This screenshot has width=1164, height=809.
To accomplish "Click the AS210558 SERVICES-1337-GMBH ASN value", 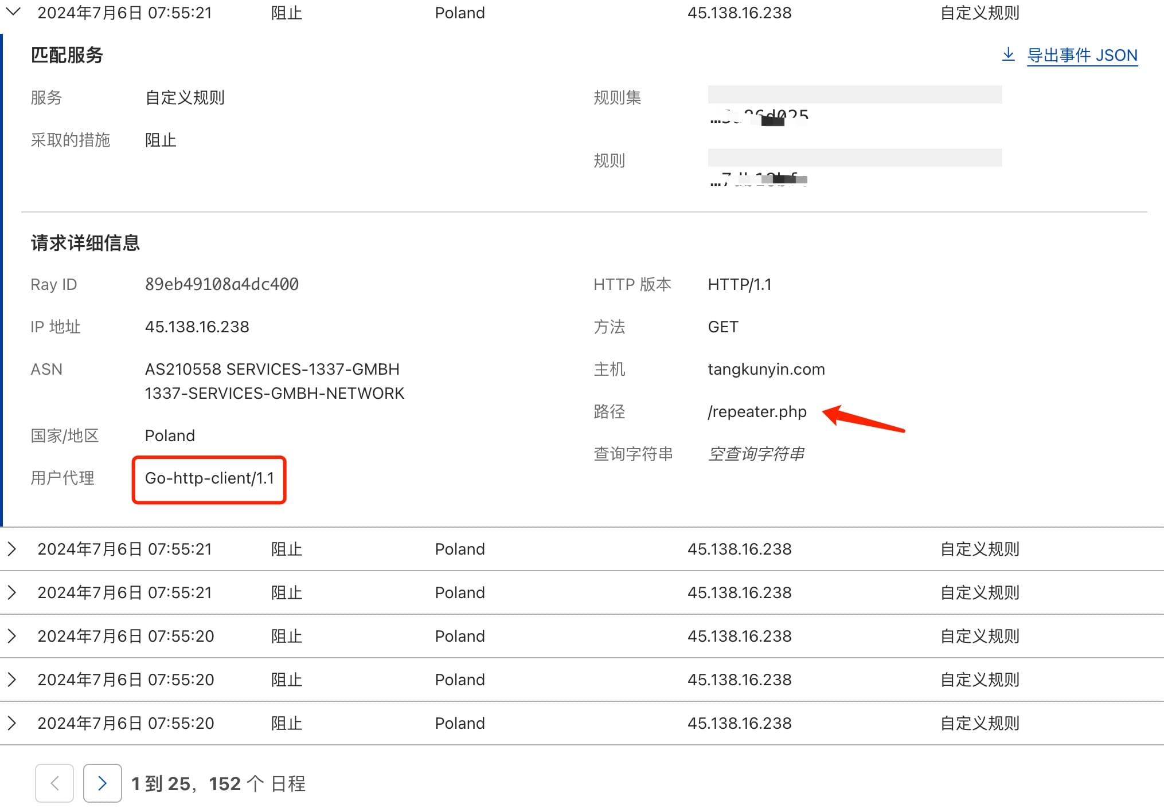I will point(272,370).
